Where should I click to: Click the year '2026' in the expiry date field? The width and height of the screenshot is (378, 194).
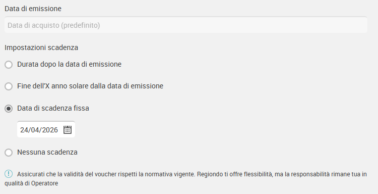coord(50,130)
